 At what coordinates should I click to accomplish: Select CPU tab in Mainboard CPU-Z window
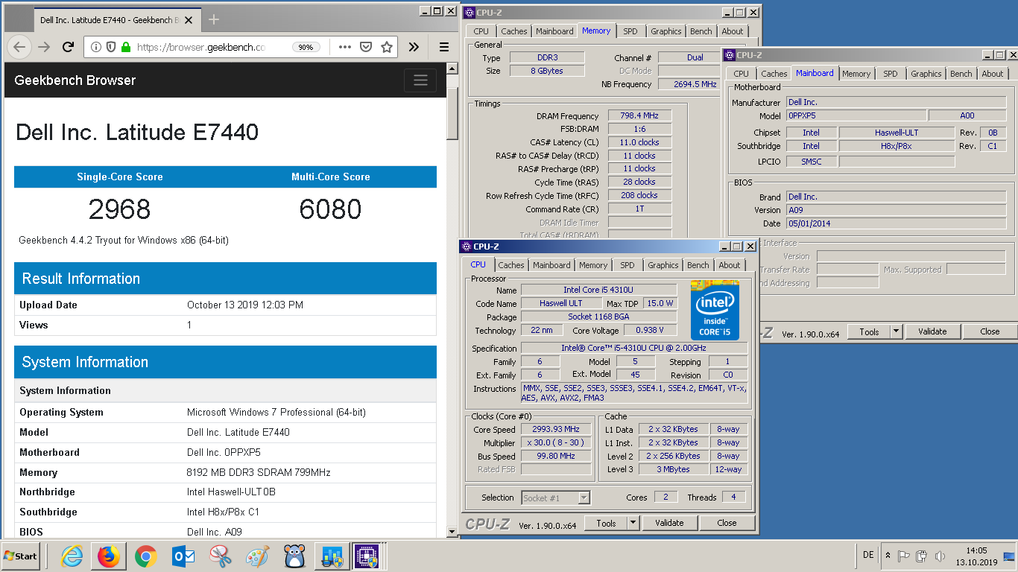[741, 74]
